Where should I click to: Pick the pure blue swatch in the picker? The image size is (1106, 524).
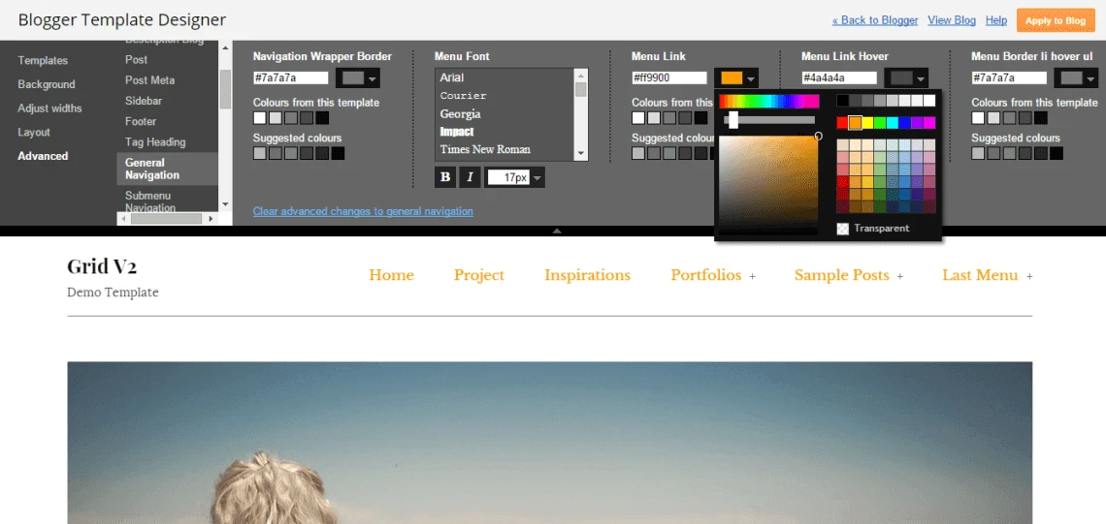click(x=904, y=123)
